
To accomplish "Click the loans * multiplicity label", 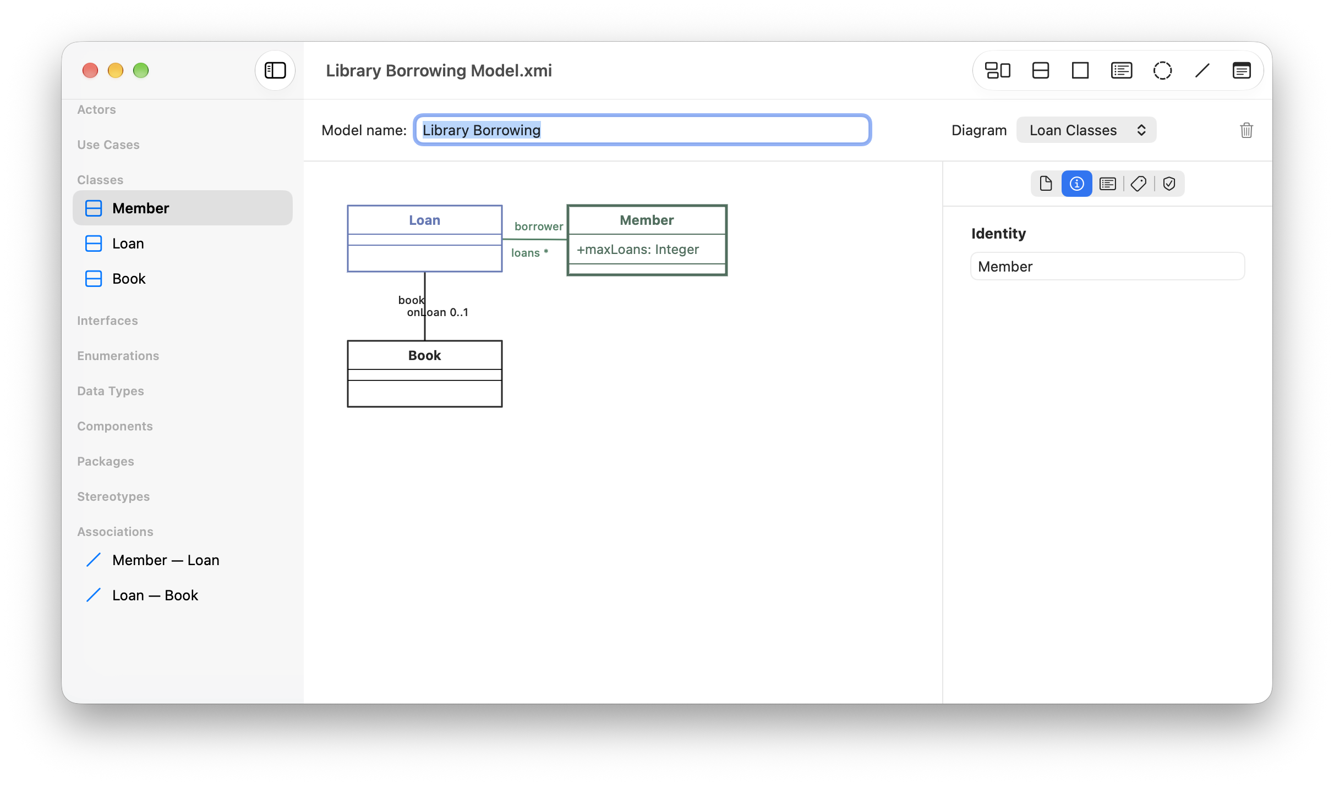I will [x=529, y=253].
